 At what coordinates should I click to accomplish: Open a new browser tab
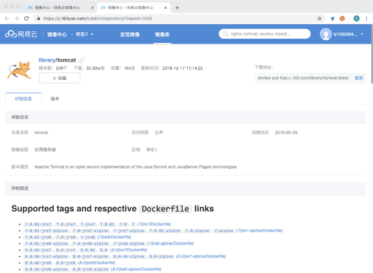pos(177,8)
